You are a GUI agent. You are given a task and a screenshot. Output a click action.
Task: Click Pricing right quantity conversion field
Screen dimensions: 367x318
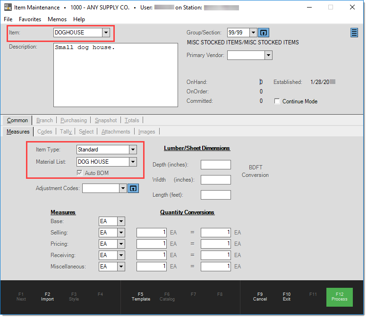216,244
